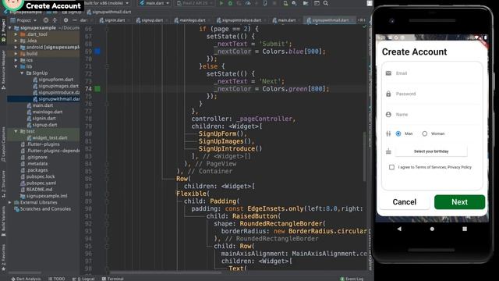Viewport: 499px width, 281px height.
Task: Open Layout Captures side tool window
Action: pyautogui.click(x=3, y=145)
